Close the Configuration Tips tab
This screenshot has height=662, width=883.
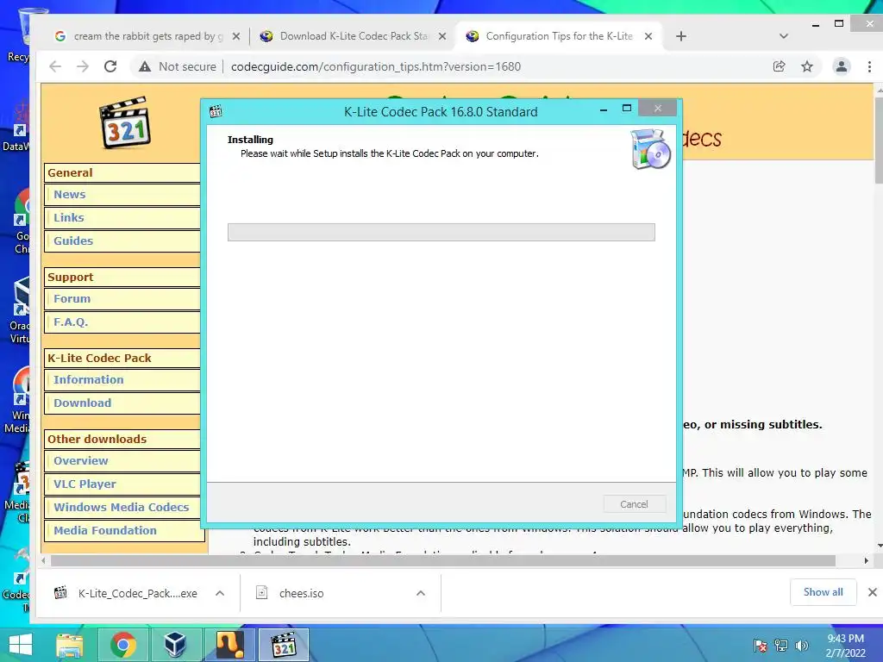point(648,36)
